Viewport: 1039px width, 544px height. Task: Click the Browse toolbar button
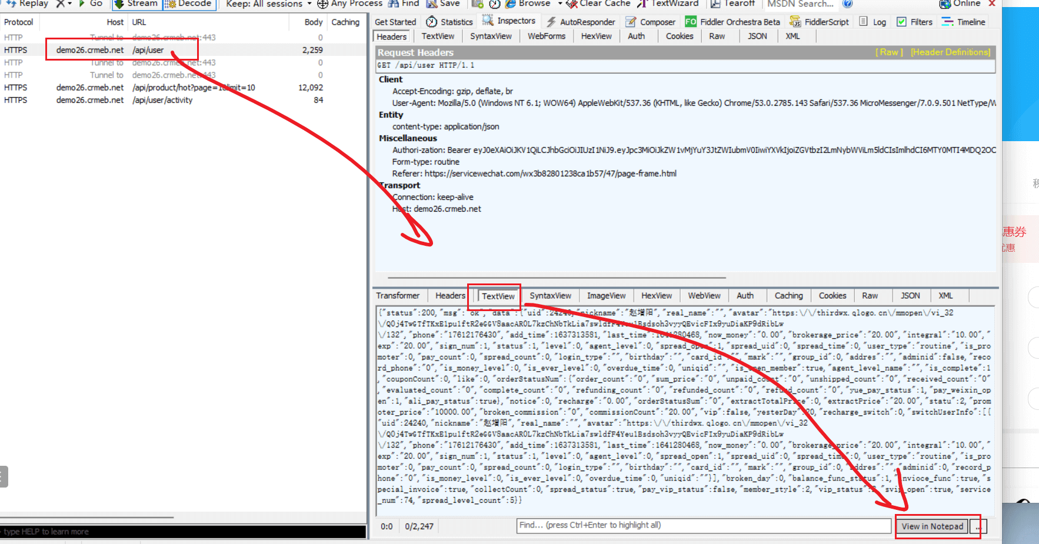click(528, 4)
